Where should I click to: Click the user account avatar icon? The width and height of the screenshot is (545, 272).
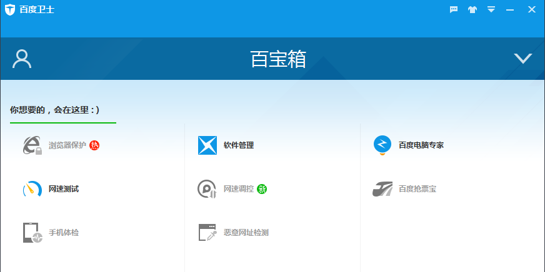22,59
